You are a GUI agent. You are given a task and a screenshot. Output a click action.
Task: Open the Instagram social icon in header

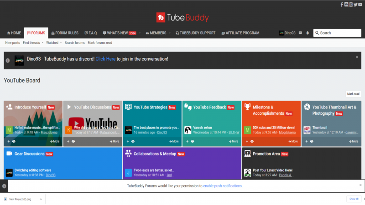[351, 5]
